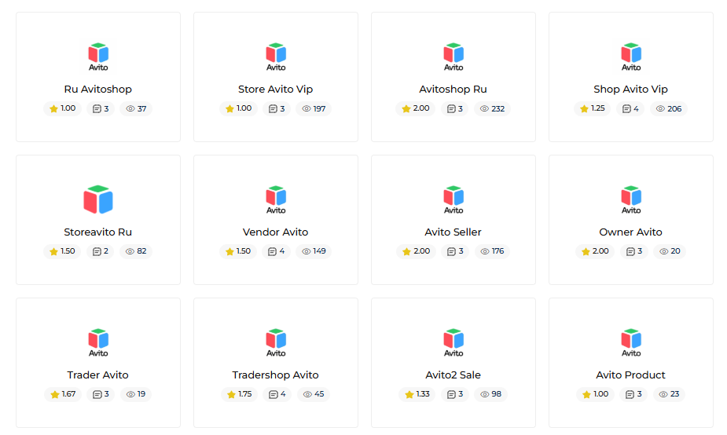Viewport: 727px width, 435px height.
Task: Click the Avitoshop Ru title link
Action: tap(453, 89)
